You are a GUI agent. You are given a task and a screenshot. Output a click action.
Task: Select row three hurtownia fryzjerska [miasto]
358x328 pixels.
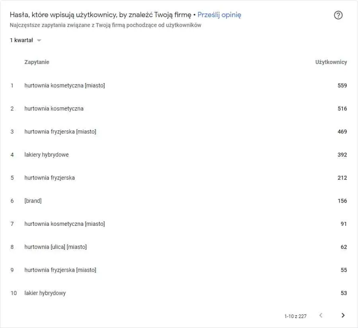coord(179,132)
